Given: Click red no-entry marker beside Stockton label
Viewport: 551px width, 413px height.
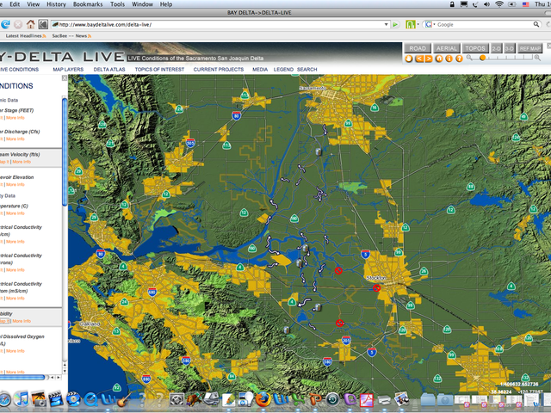Looking at the screenshot, I should click(376, 288).
